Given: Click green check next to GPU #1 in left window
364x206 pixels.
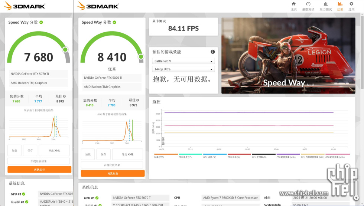Looking at the screenshot, I should pos(24,194).
